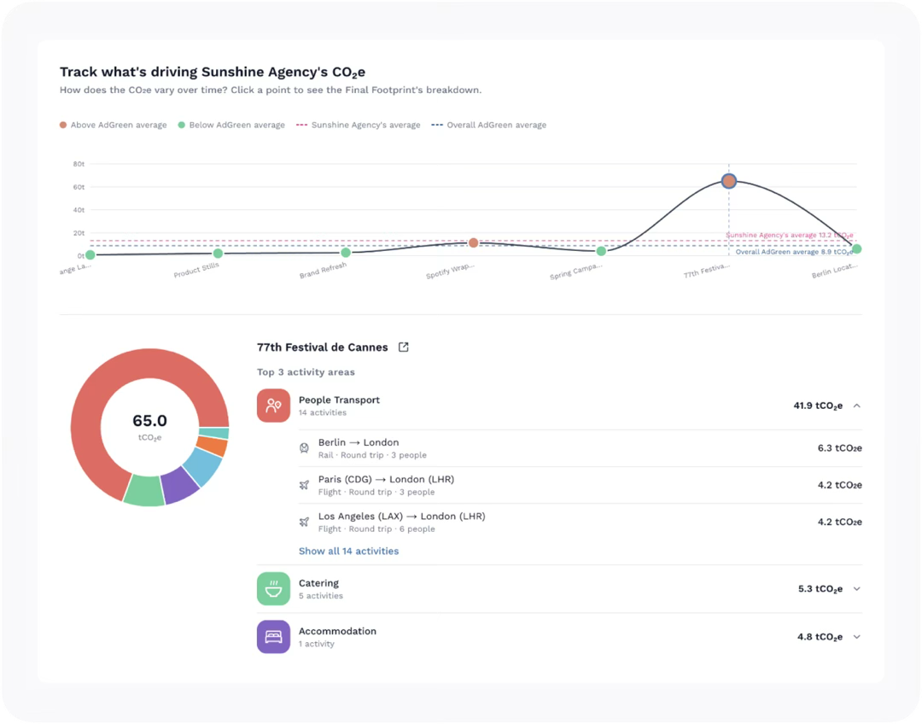Screen dimensions: 922x724
Task: Select the 77th Festival chart point
Action: click(x=728, y=181)
